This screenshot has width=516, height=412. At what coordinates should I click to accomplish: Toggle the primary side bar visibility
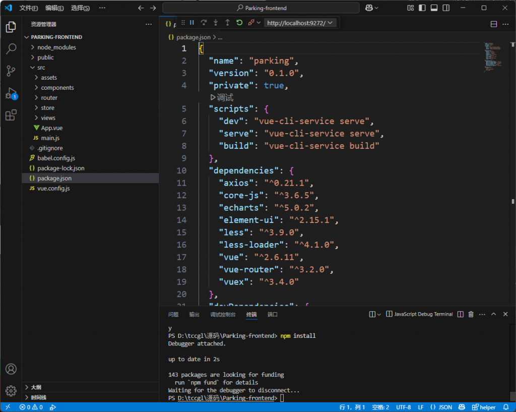(x=422, y=8)
